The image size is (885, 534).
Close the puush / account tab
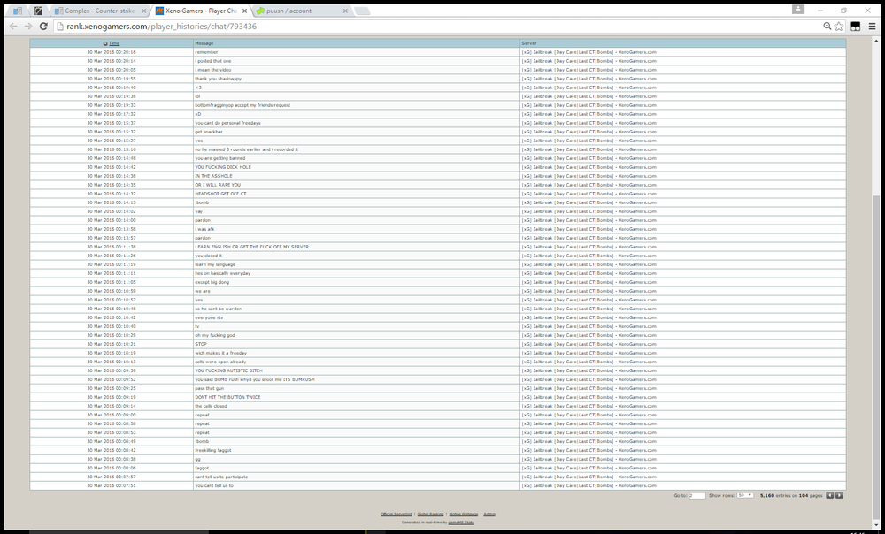[x=345, y=11]
